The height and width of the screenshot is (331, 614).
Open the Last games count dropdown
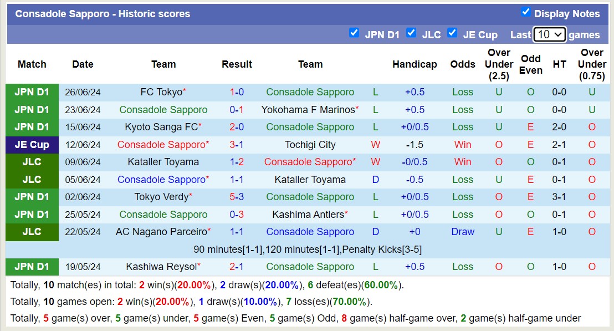(x=549, y=34)
